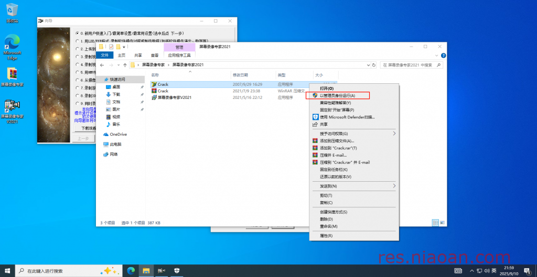
Task: Click the WinRAR icon beside 添加到 "Crack.rar"(T)
Action: 315,148
